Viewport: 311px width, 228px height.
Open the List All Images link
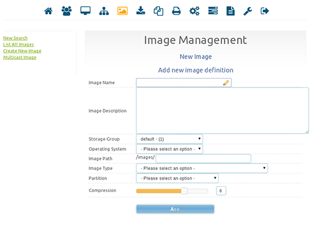click(x=19, y=44)
